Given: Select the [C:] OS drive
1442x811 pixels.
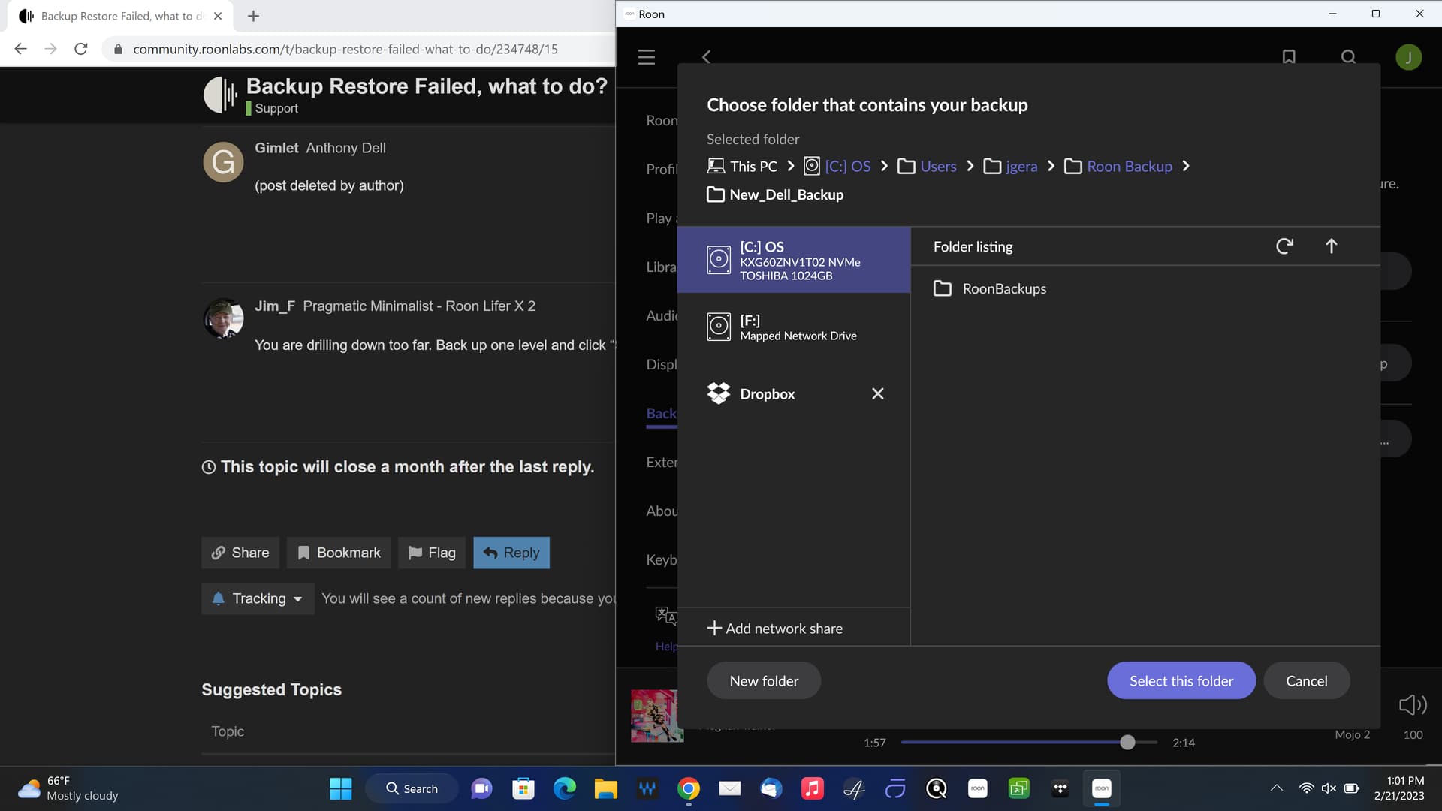Looking at the screenshot, I should (x=793, y=260).
